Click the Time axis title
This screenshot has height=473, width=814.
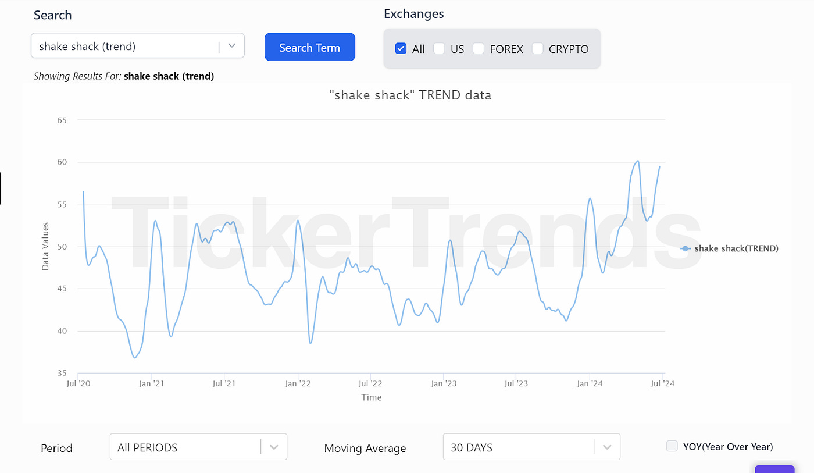point(372,398)
